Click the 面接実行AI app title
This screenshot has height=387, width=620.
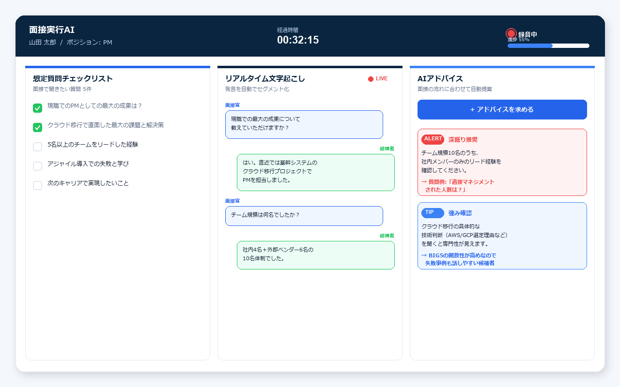tap(52, 30)
